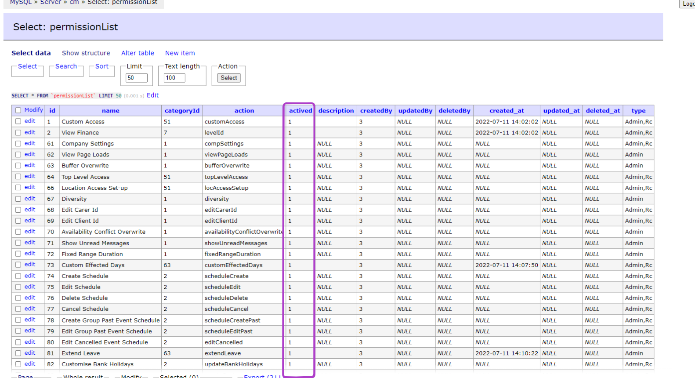Viewport: 695px width, 378px height.
Task: Expand the Sort fieldset legend
Action: pyautogui.click(x=101, y=66)
